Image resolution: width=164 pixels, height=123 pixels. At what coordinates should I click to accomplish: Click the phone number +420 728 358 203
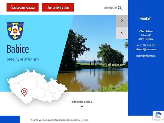click(x=146, y=45)
